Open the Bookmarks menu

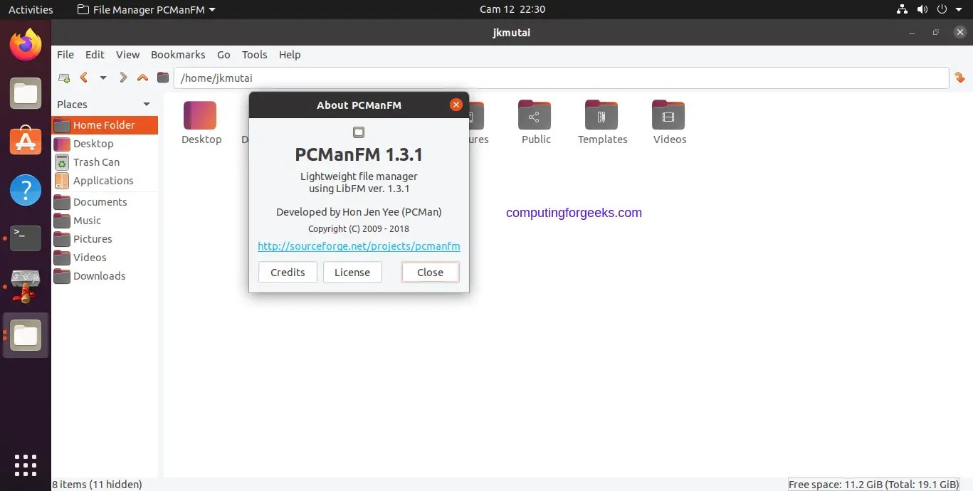177,54
